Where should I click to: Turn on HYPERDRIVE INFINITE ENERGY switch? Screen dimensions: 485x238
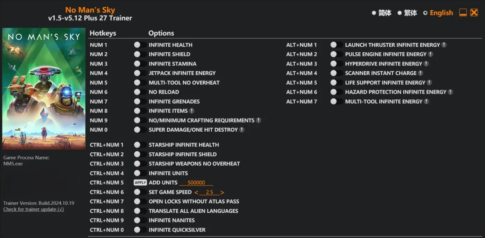click(x=337, y=64)
